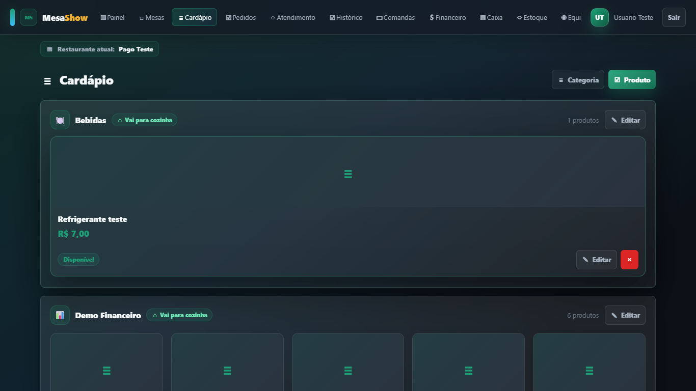
Task: Go to the Mesas tab
Action: coord(152,17)
